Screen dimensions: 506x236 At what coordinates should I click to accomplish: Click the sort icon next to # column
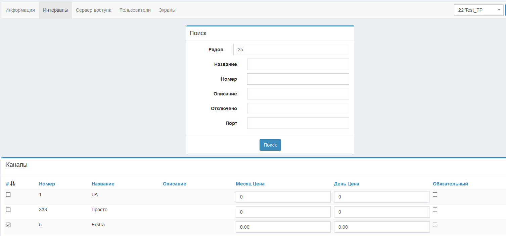click(x=12, y=183)
